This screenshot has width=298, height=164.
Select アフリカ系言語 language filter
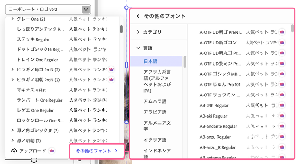point(157,81)
